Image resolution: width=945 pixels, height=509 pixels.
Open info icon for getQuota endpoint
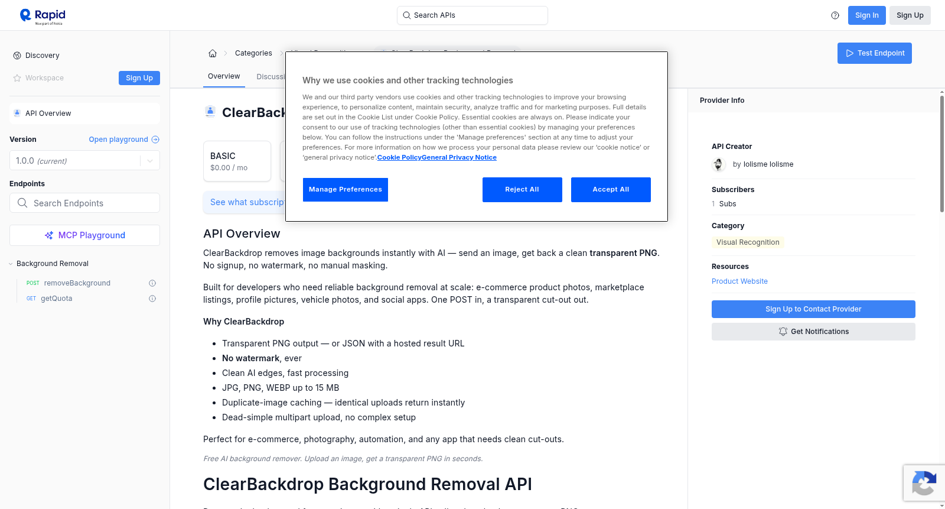pos(152,299)
